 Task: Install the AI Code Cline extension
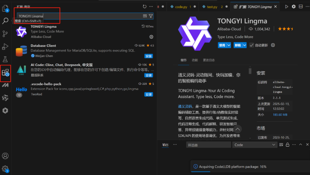148,75
